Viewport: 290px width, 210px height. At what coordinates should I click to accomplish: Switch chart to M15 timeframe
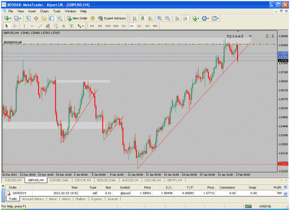tap(108, 26)
